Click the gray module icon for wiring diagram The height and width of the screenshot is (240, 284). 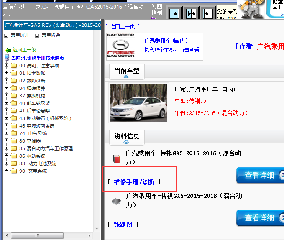[x=116, y=201]
